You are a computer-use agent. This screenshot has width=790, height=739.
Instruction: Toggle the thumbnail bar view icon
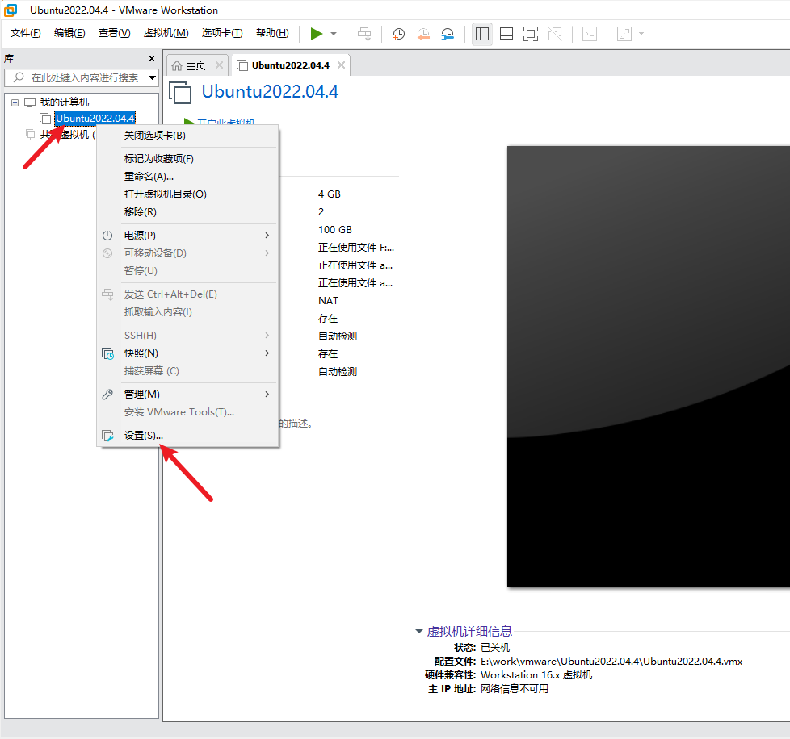coord(506,34)
